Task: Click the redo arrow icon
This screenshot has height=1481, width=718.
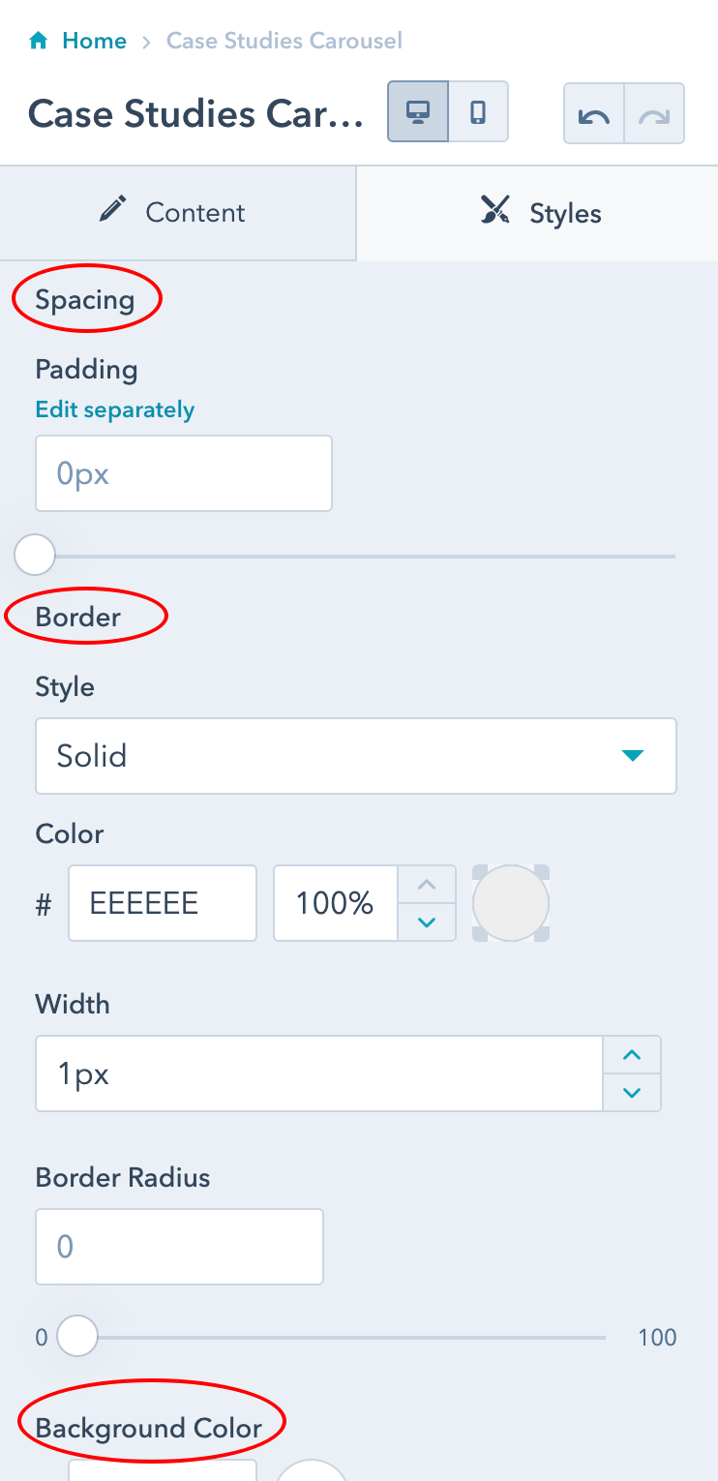Action: (x=655, y=114)
